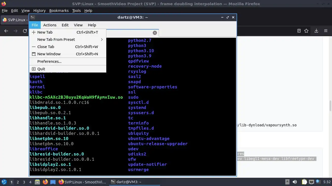Click libreoffice in the terminal listing
Viewport: 332px width, 186px height.
(44, 149)
